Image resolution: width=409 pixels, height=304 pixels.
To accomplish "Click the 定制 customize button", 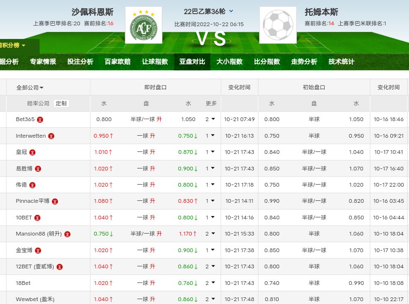I will click(61, 103).
